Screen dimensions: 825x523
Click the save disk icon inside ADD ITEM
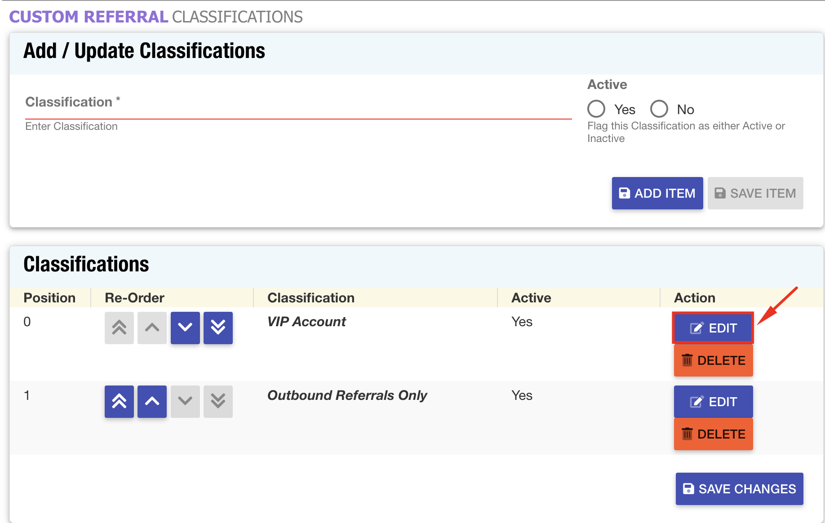(625, 193)
